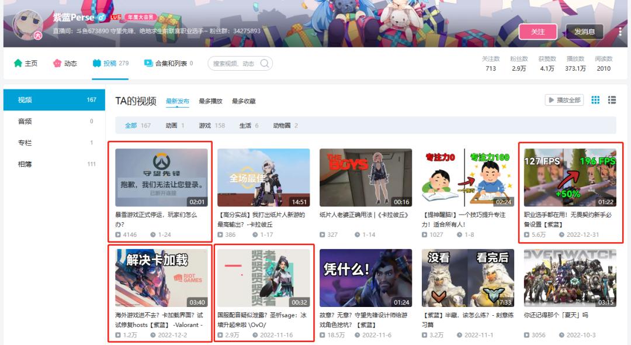The width and height of the screenshot is (631, 345).
Task: Sort videos by 最多播放
Action: coord(210,101)
